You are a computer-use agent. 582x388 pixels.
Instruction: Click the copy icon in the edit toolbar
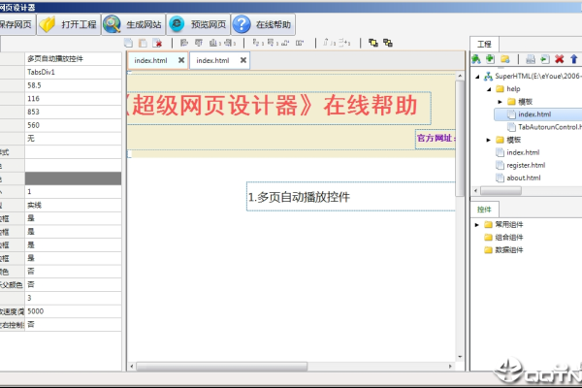[x=129, y=43]
